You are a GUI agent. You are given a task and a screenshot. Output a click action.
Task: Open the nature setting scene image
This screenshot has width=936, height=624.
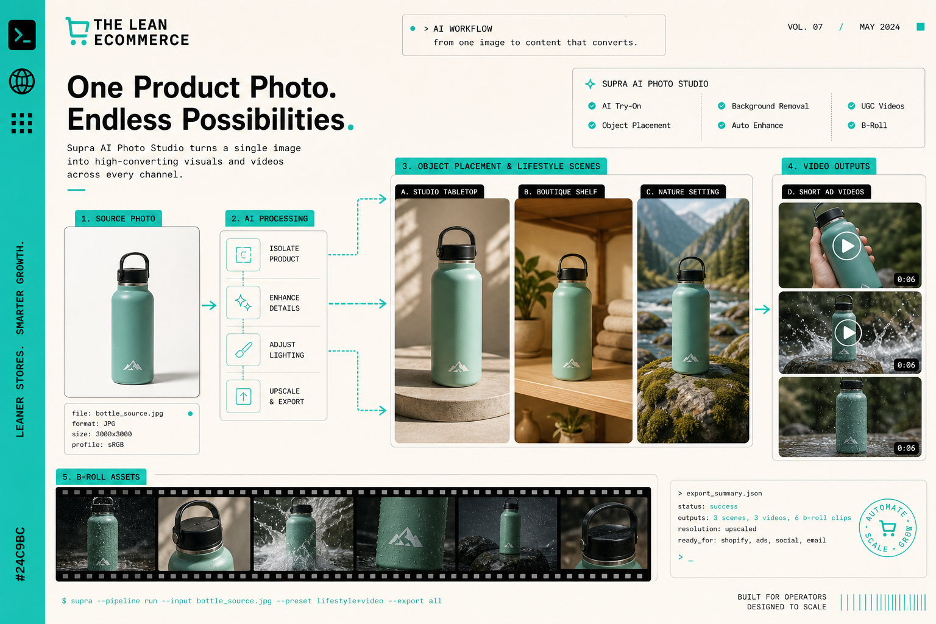[x=693, y=321]
